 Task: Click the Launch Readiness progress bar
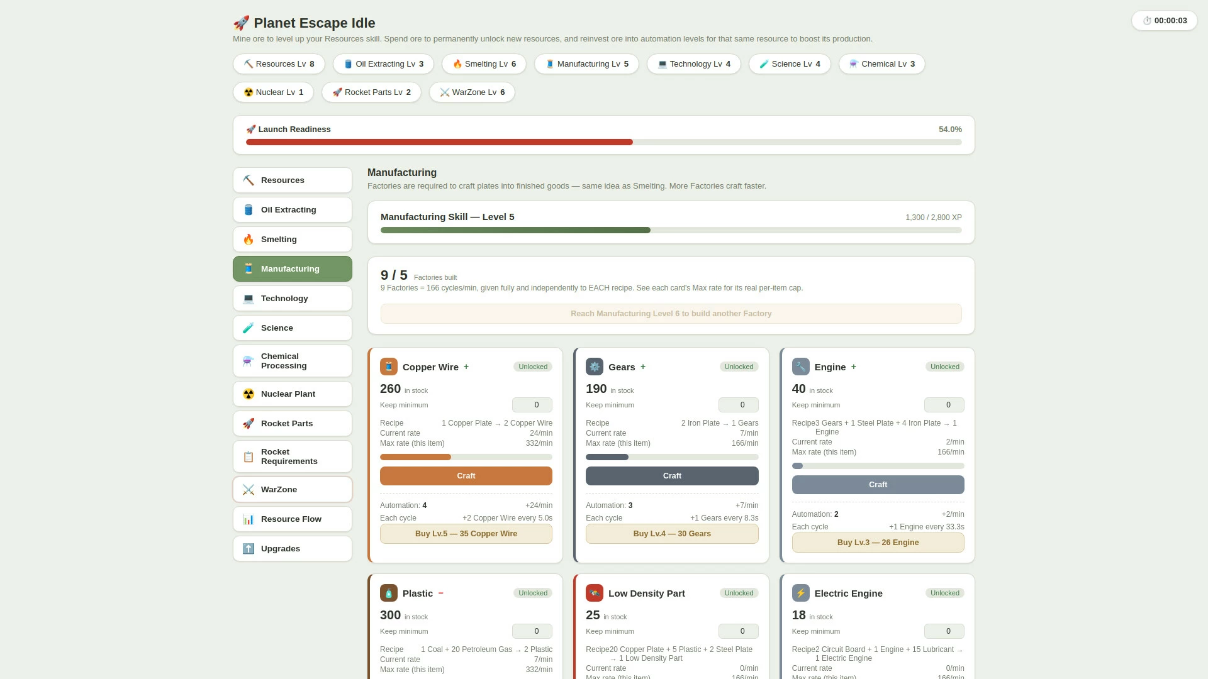tap(603, 142)
